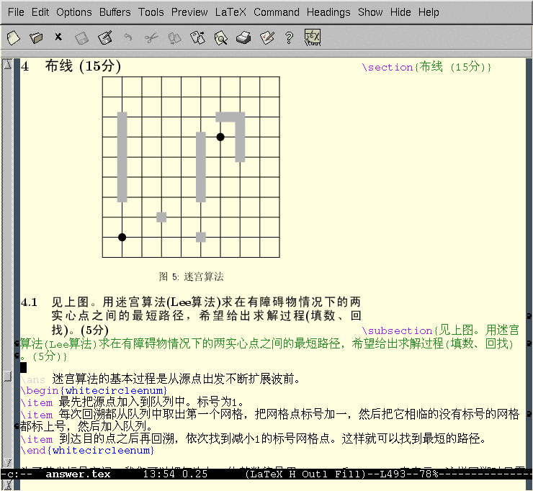Click the Help question mark icon
533x491 pixels.
pos(289,37)
